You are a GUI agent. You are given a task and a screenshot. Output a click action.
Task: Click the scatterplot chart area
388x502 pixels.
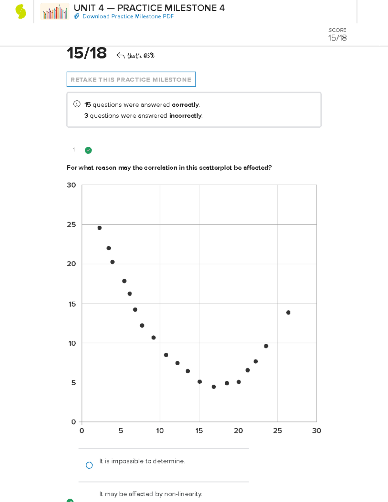pos(199,304)
